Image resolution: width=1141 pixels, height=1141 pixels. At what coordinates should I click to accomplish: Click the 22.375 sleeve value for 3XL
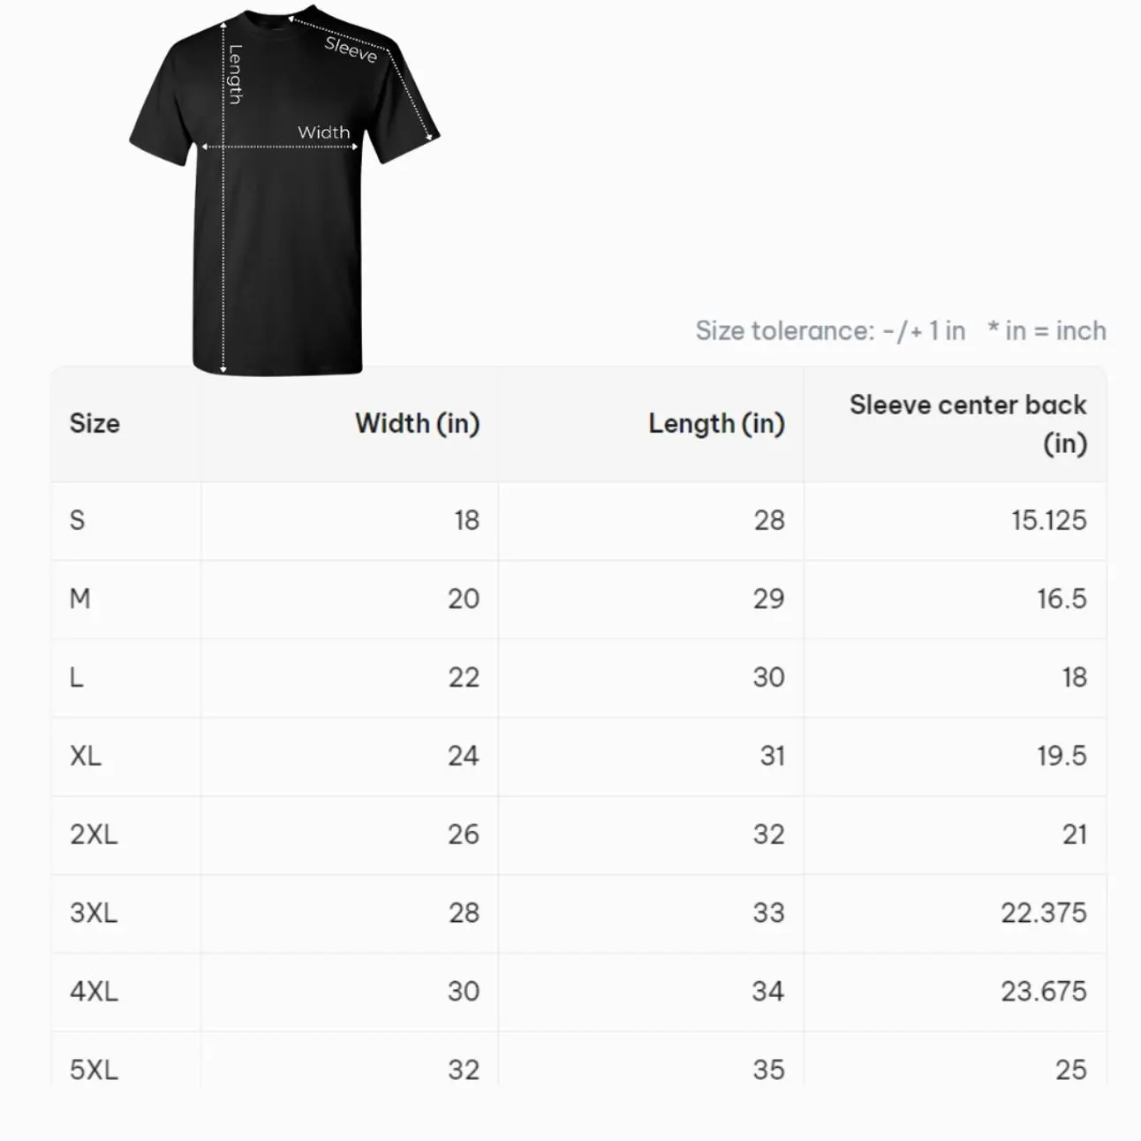point(1043,913)
